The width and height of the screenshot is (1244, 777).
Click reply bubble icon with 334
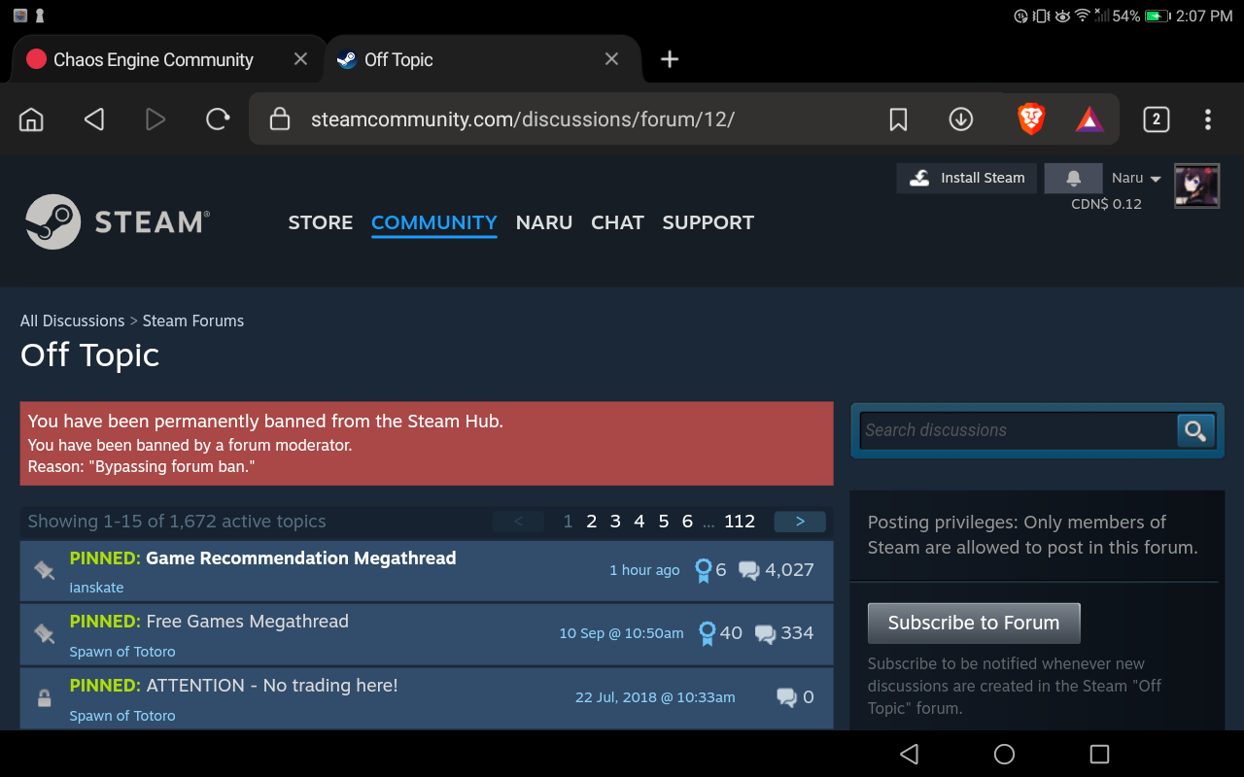pos(766,634)
